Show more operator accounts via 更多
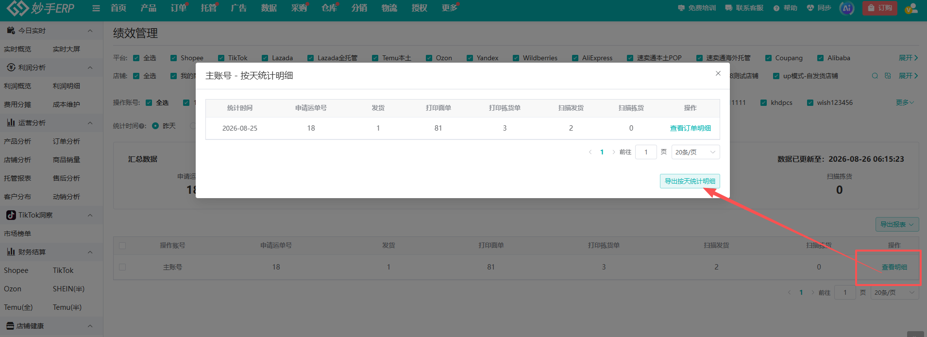This screenshot has width=927, height=337. (905, 102)
